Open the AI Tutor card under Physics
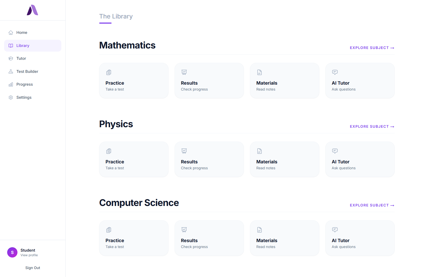The height and width of the screenshot is (277, 428). (360, 159)
